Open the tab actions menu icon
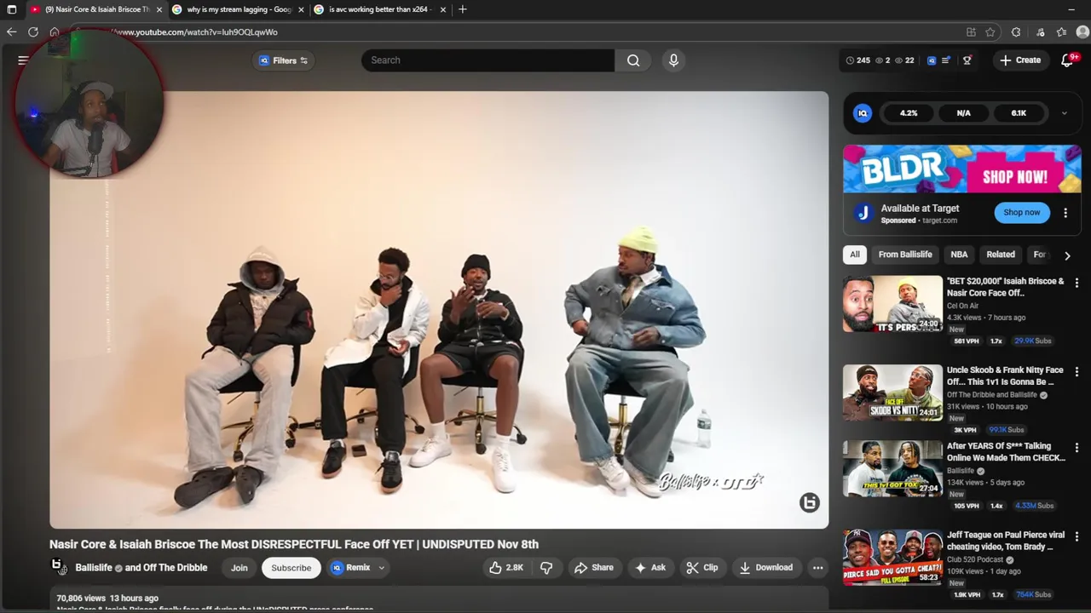 (x=12, y=9)
